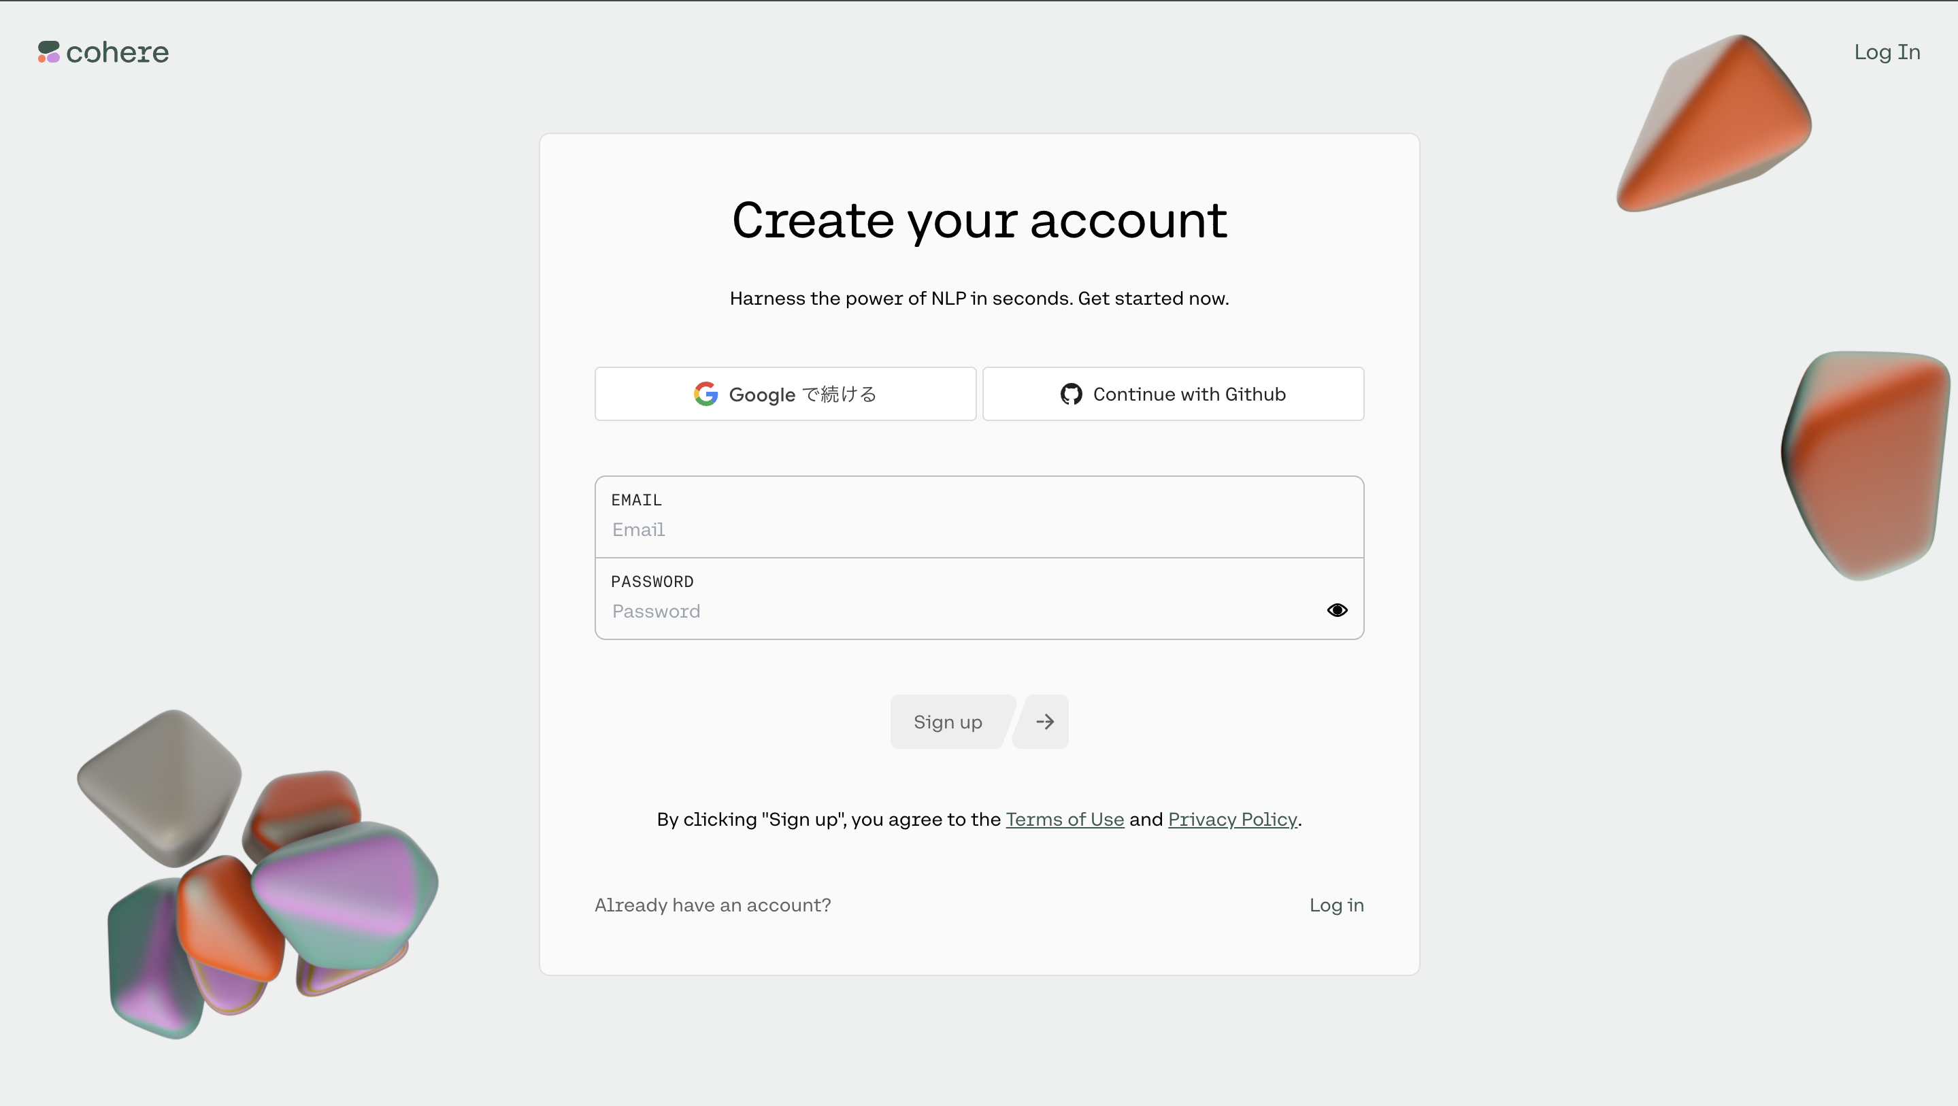Open the Terms of Use link
1958x1106 pixels.
1064,820
